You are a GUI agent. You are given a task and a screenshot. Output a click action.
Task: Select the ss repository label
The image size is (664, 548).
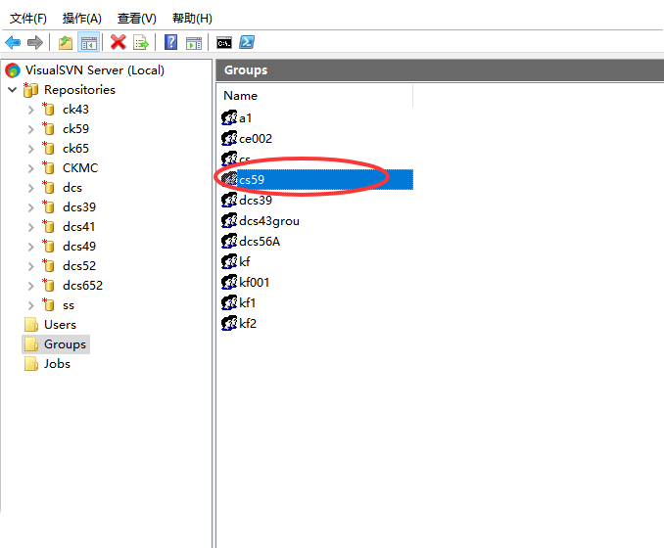tap(69, 305)
